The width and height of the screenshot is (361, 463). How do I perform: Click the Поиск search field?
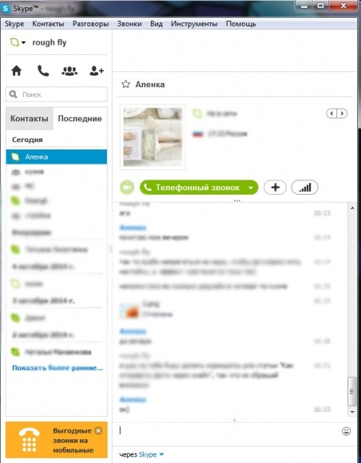point(56,94)
